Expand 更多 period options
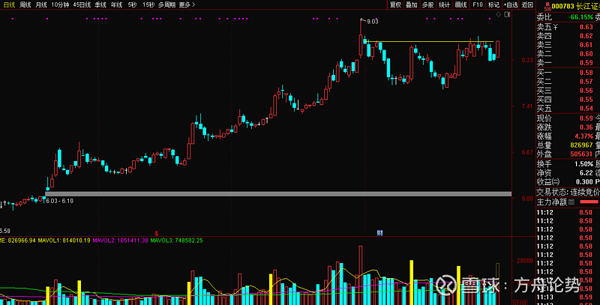 pos(187,4)
